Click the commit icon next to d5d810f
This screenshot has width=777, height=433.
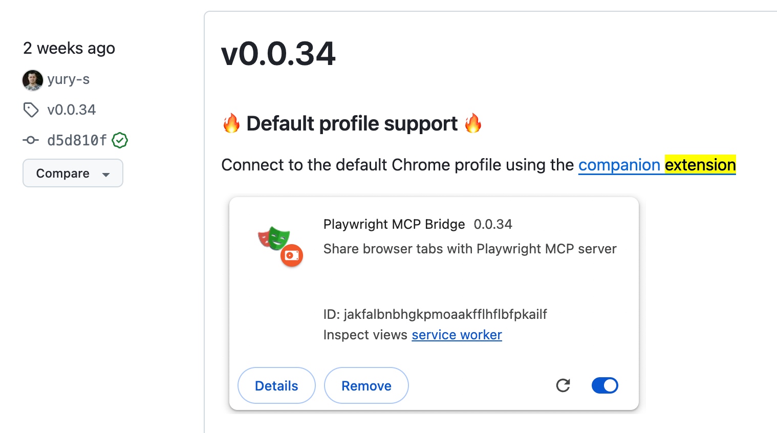click(x=31, y=140)
